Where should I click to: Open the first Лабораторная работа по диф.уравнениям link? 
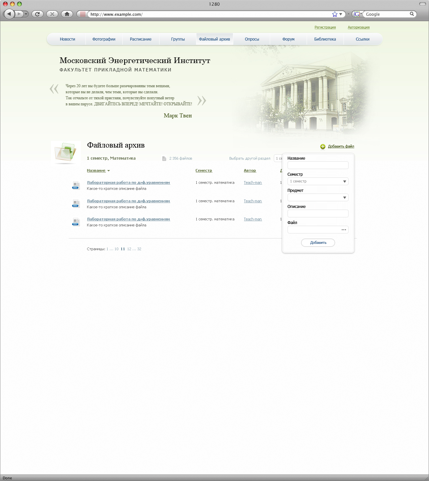[128, 182]
